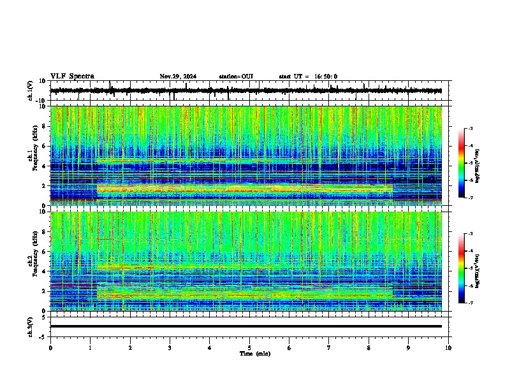
Task: Click the upper color scale bar
Action: pos(462,163)
